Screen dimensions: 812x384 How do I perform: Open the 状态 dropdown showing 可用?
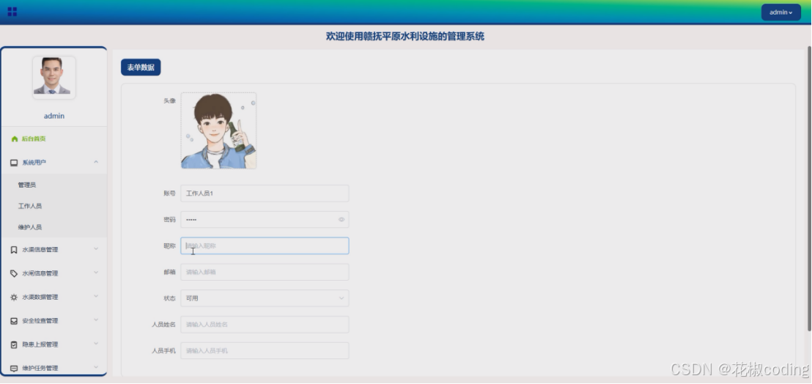tap(265, 298)
